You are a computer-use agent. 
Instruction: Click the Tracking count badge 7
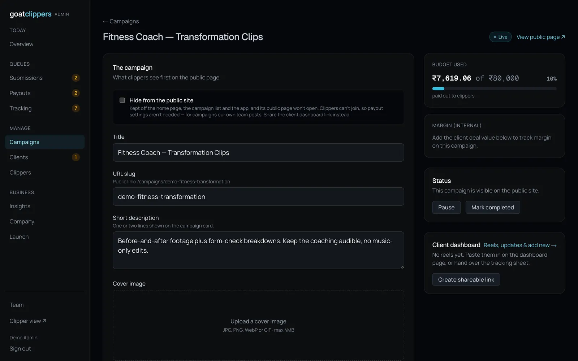point(76,108)
